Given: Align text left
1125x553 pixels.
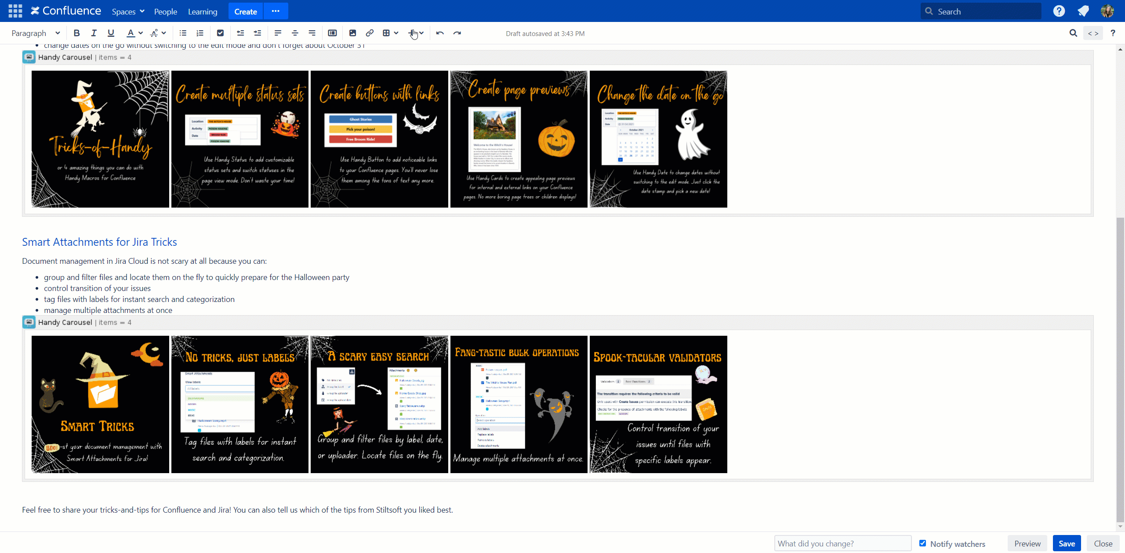Looking at the screenshot, I should coord(278,33).
